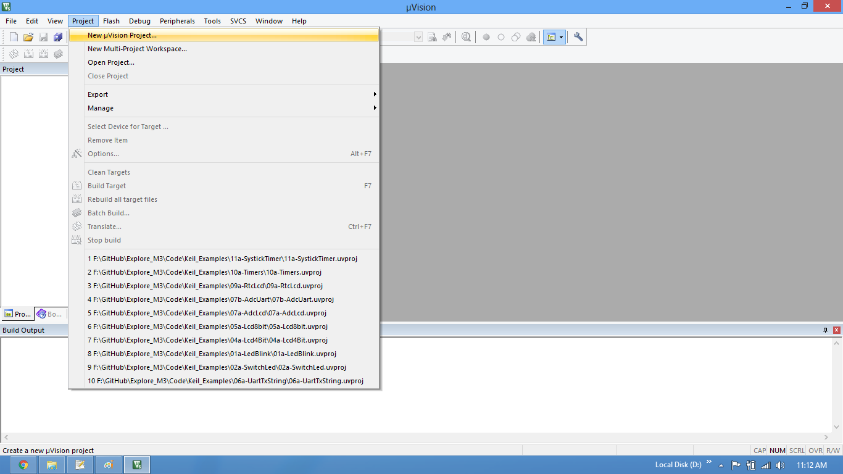Choose New Multi-Project Workspace...

[223, 49]
